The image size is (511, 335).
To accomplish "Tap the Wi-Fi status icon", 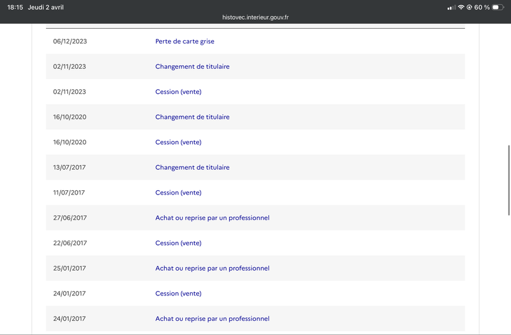I will [461, 7].
